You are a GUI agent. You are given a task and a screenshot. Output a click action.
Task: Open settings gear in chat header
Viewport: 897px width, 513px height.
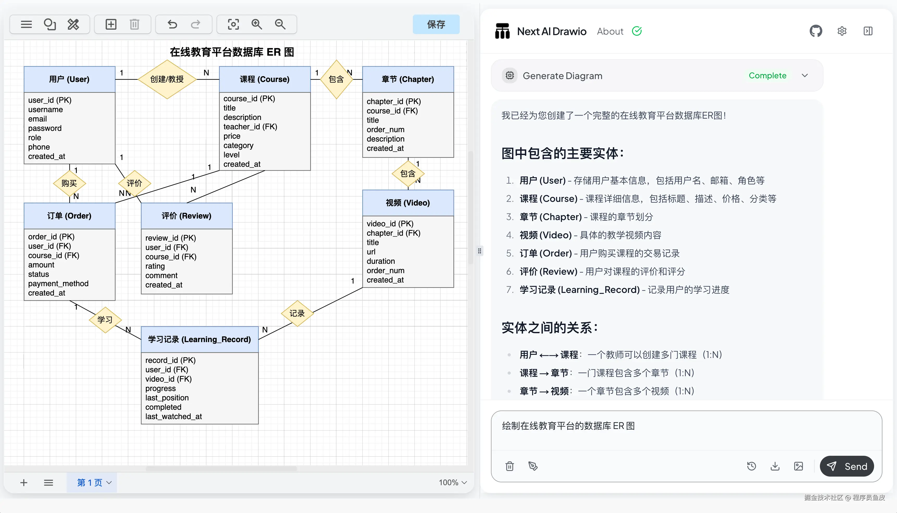click(x=842, y=31)
